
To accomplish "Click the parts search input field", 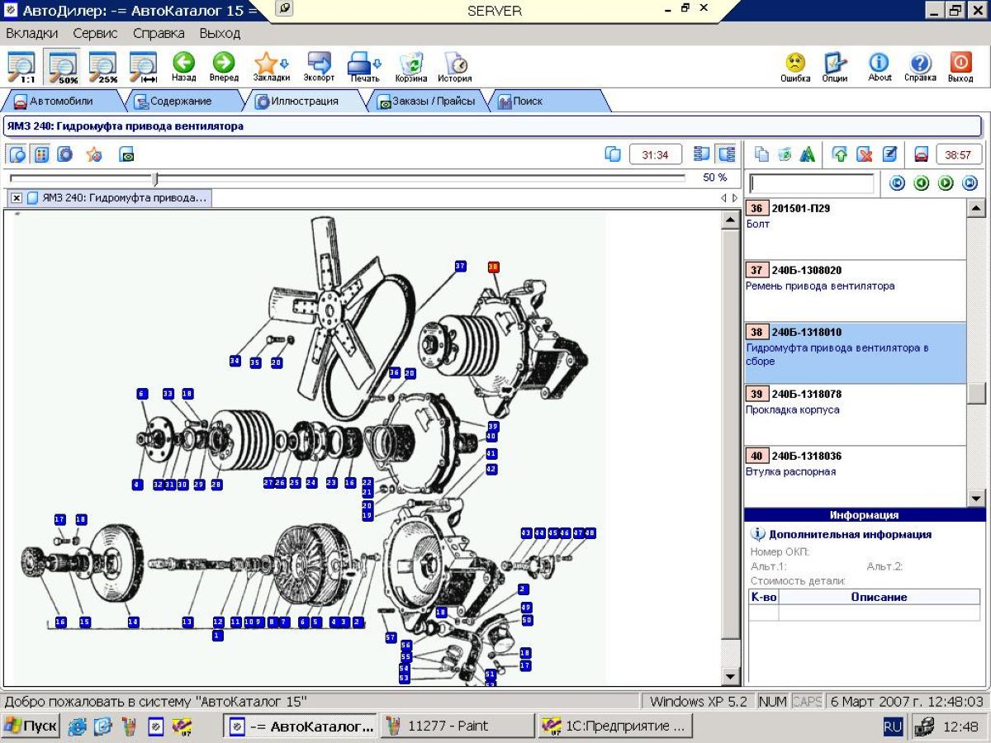I will (812, 183).
